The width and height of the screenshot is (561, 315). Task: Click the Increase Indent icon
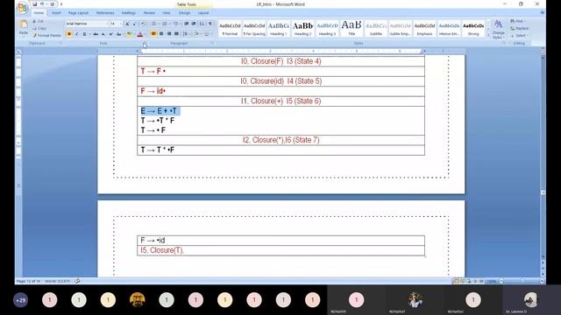(194, 24)
